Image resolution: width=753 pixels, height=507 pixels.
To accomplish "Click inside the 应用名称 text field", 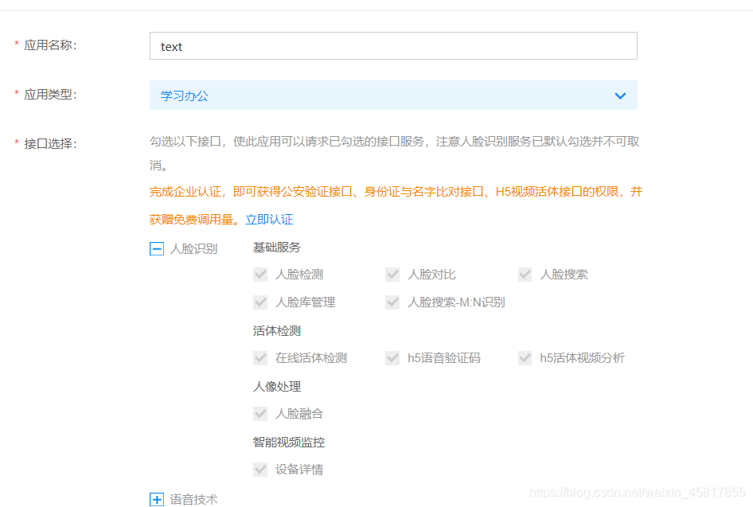I will [393, 45].
